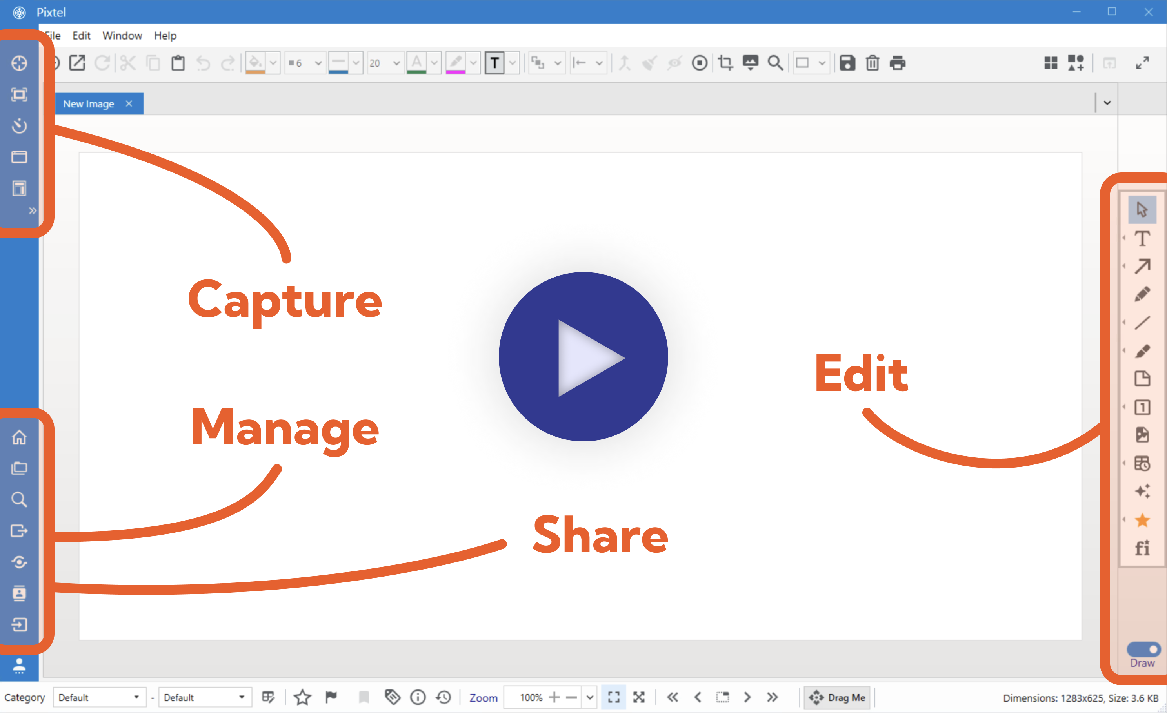Click the Paste clipboard icon
Image resolution: width=1167 pixels, height=713 pixels.
[178, 63]
